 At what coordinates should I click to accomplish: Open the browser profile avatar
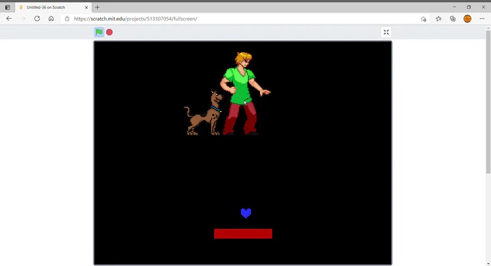(467, 19)
